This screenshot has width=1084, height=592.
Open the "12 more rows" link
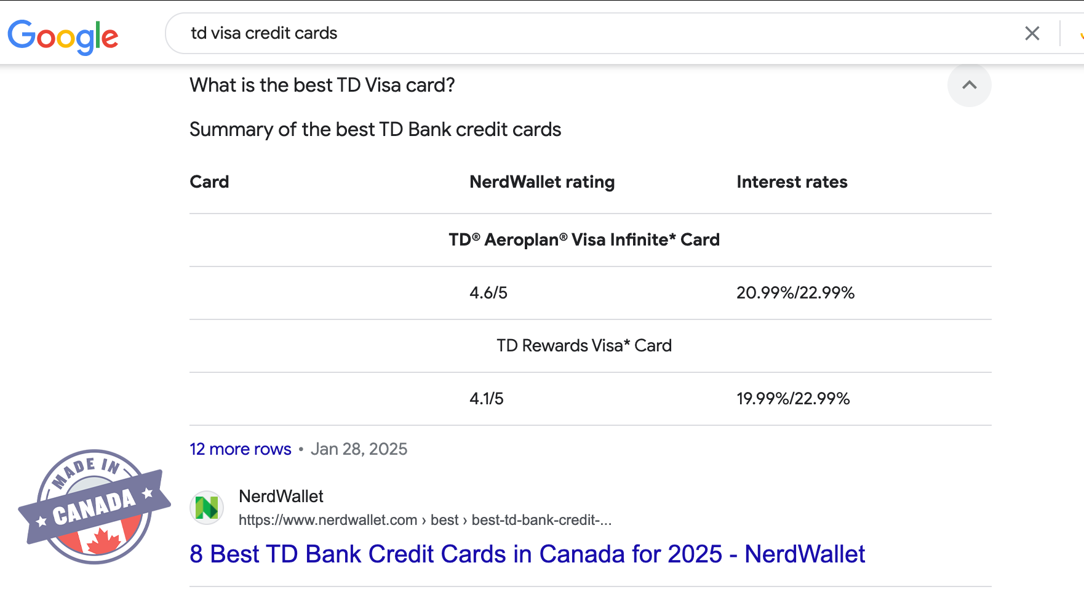[x=240, y=449]
